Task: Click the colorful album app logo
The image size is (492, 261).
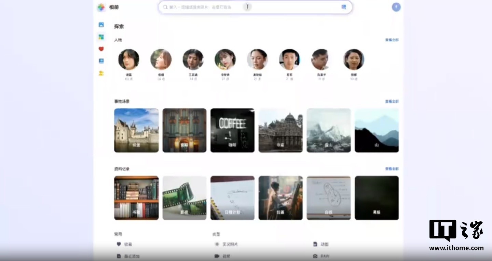Action: (x=101, y=7)
